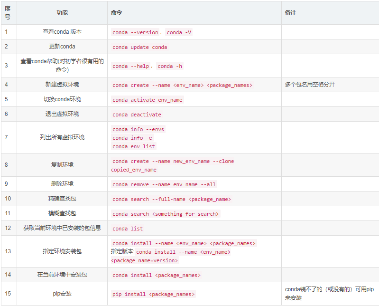Select the code 'conda update conda'
Viewport: 379px width, 306px height.
coord(140,47)
